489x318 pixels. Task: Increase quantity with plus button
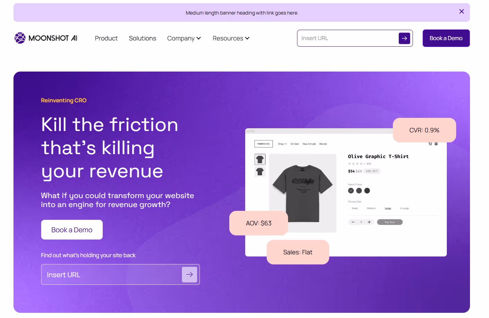pos(369,222)
